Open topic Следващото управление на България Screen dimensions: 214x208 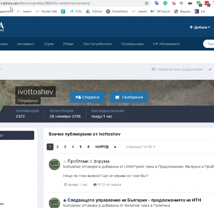point(134,200)
